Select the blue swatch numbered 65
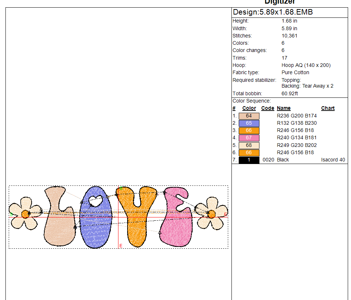 point(249,123)
